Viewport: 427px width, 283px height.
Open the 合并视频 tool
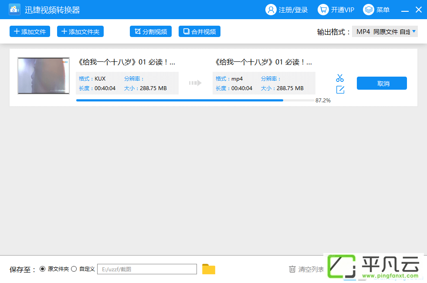point(200,31)
